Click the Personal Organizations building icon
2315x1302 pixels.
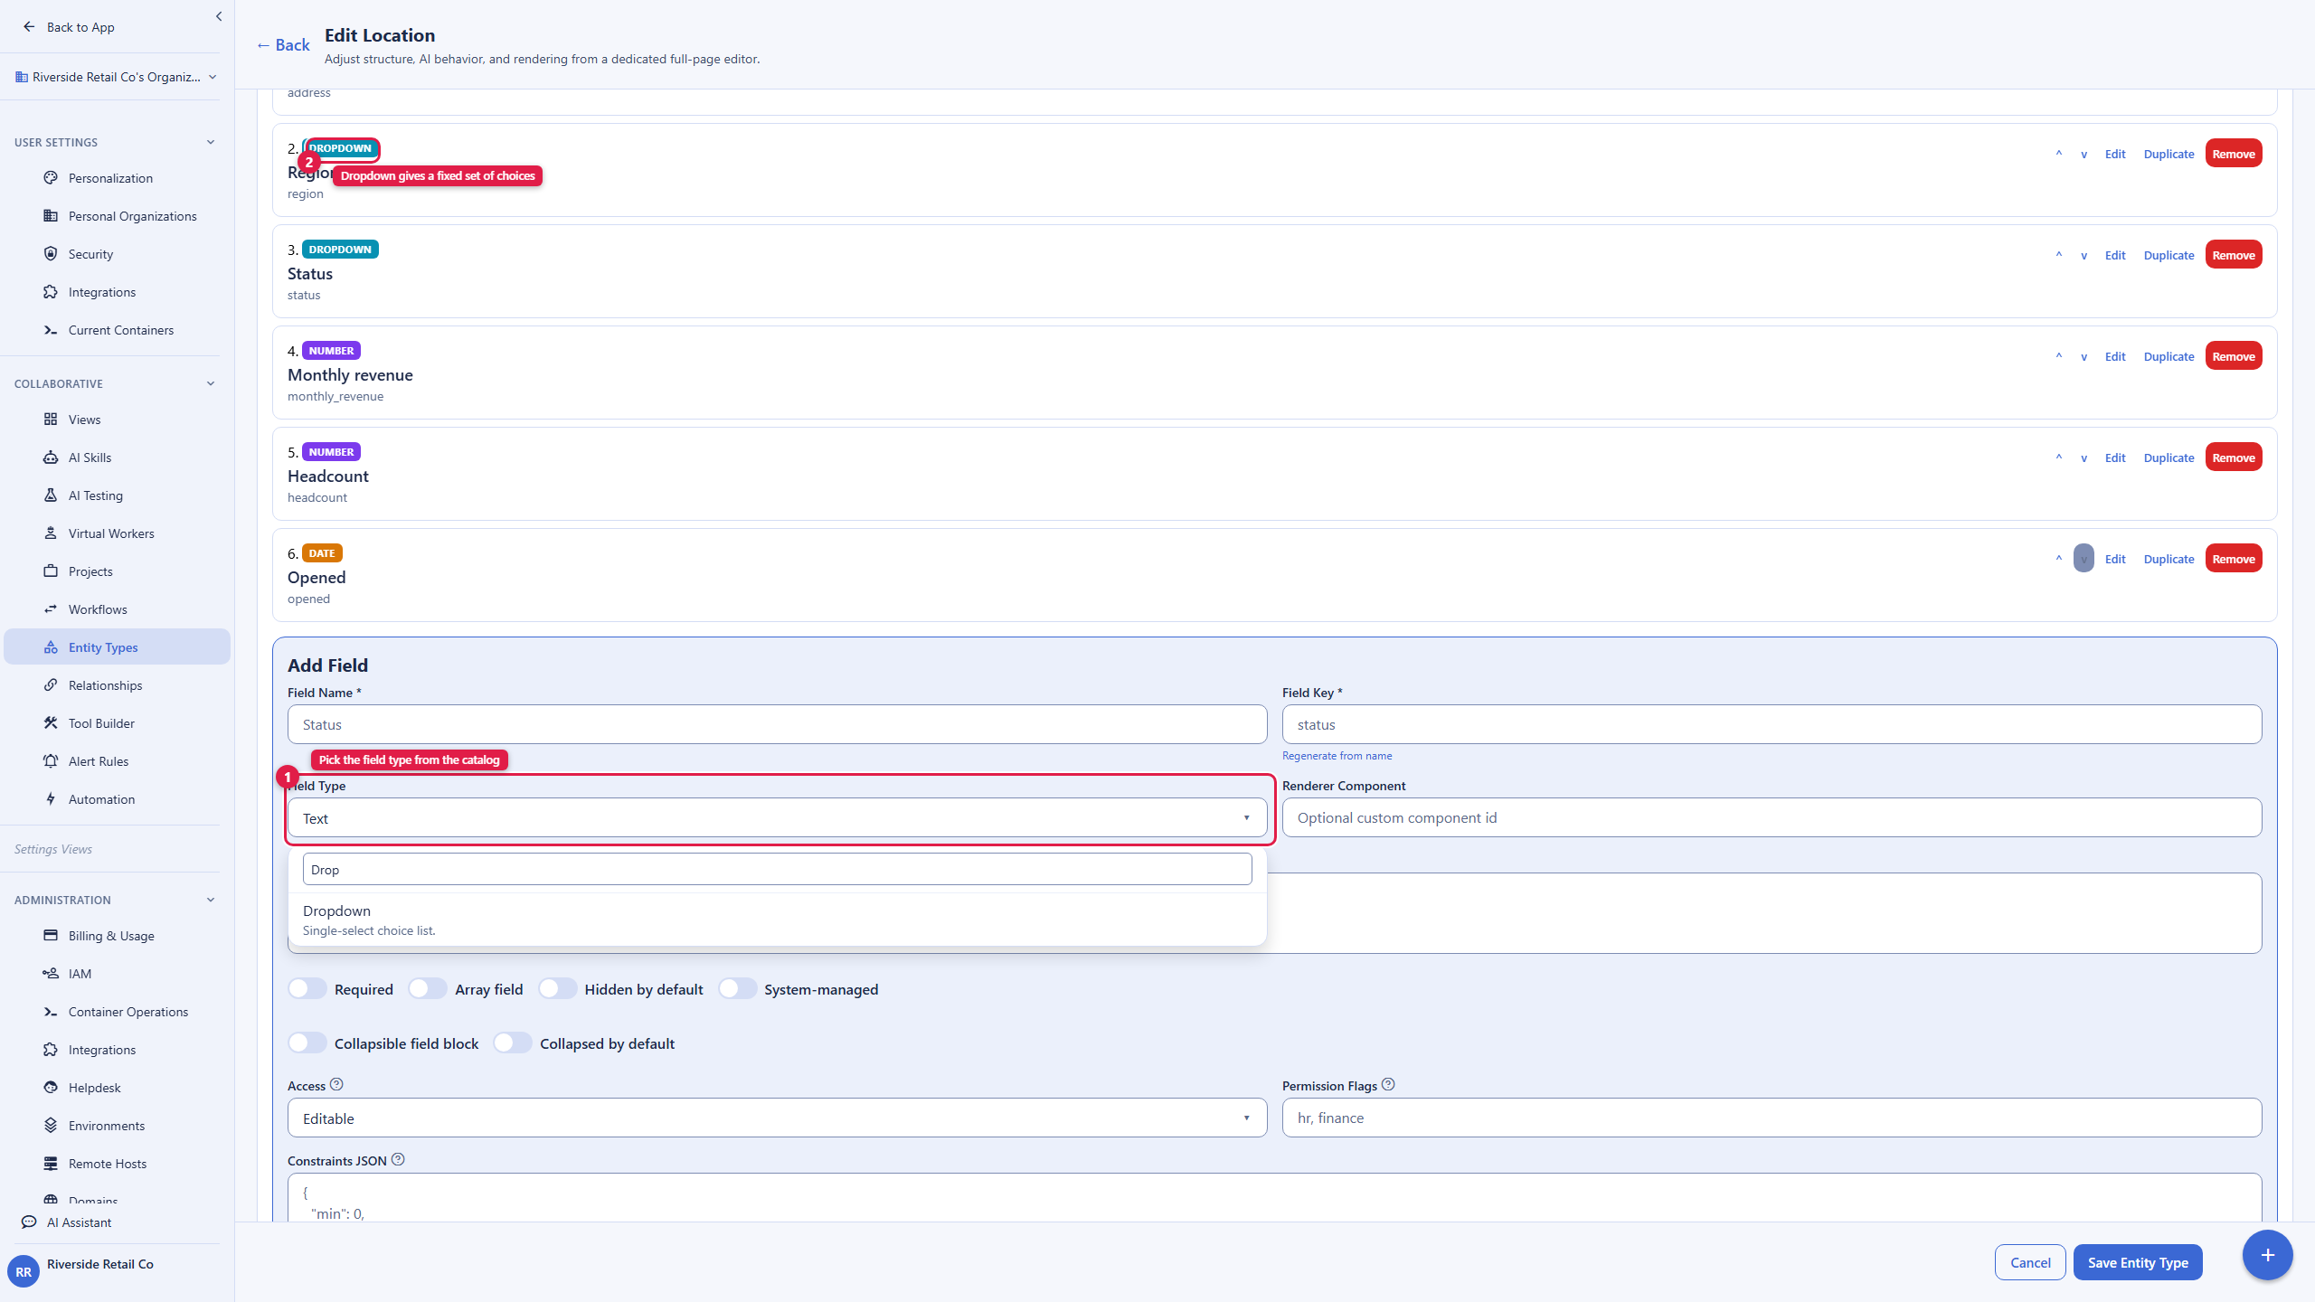point(51,216)
